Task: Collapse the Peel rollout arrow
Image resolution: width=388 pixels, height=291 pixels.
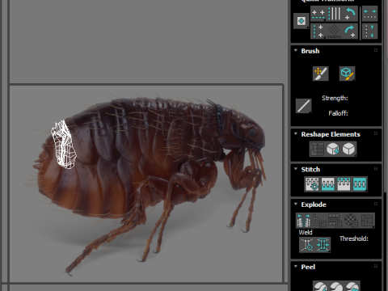Action: (296, 266)
